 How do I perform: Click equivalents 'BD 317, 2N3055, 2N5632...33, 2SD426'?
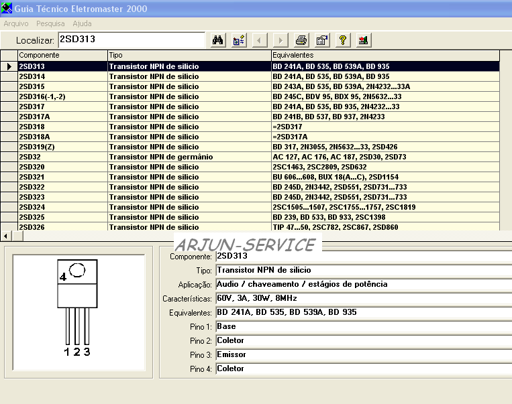pos(385,147)
